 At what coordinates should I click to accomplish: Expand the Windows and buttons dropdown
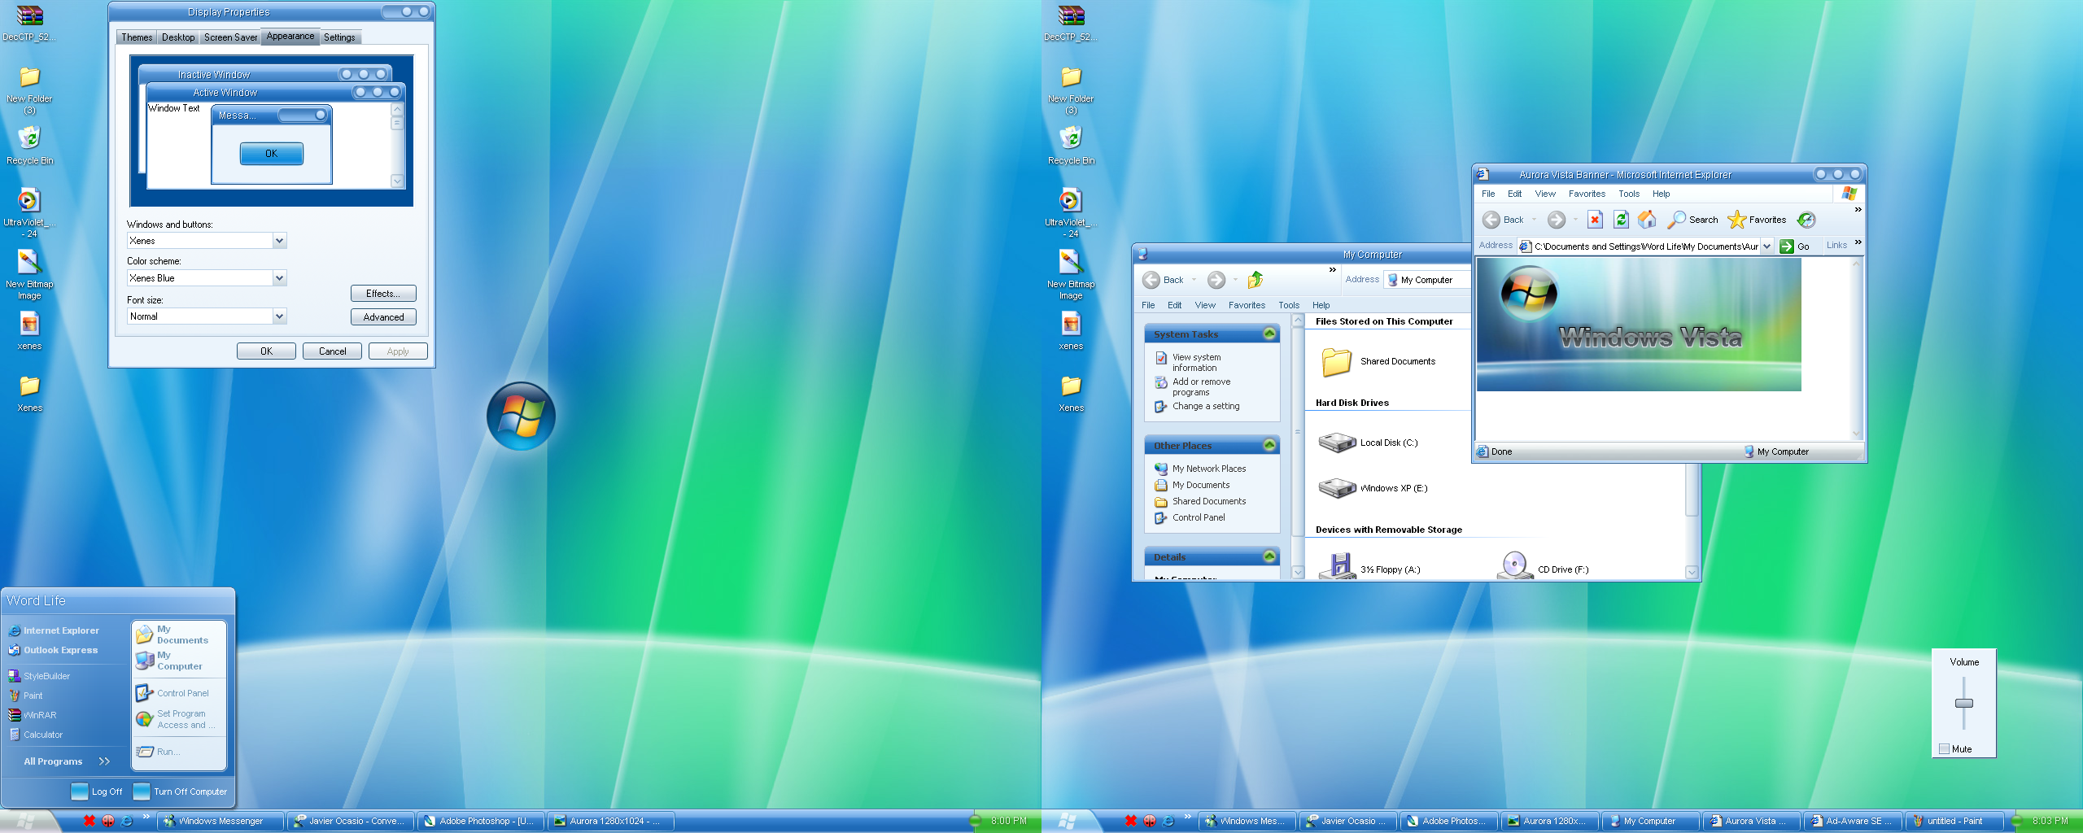pos(279,241)
